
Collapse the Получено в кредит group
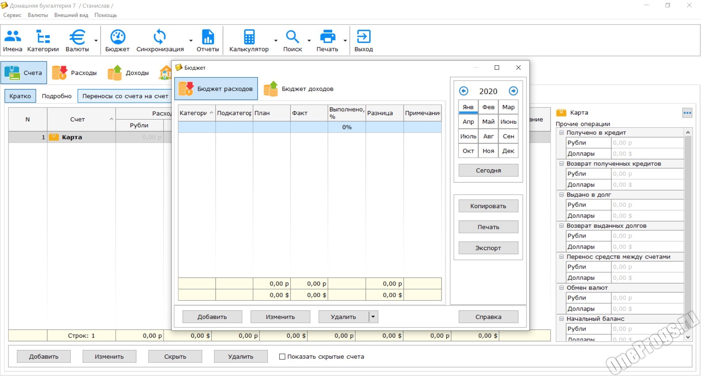point(562,133)
